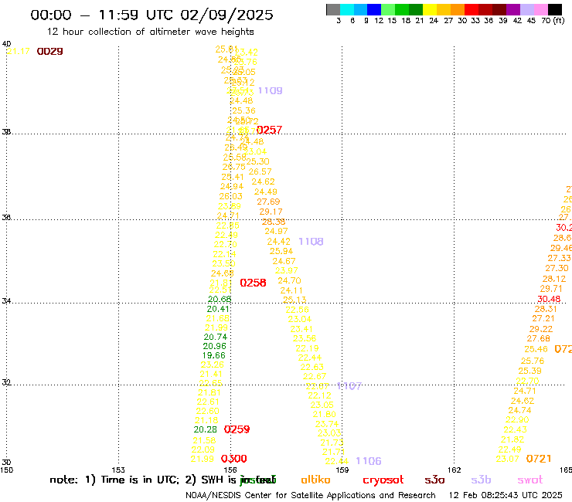The image size is (572, 502).
Task: Click the wave height value '29.71'
Action: (x=551, y=289)
